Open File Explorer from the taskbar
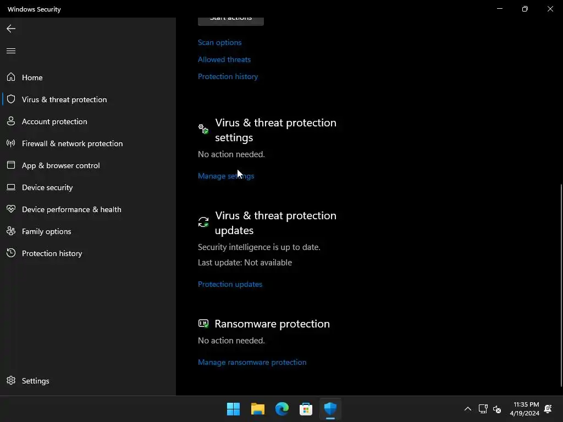Screen dimensions: 563x422 pyautogui.click(x=258, y=409)
